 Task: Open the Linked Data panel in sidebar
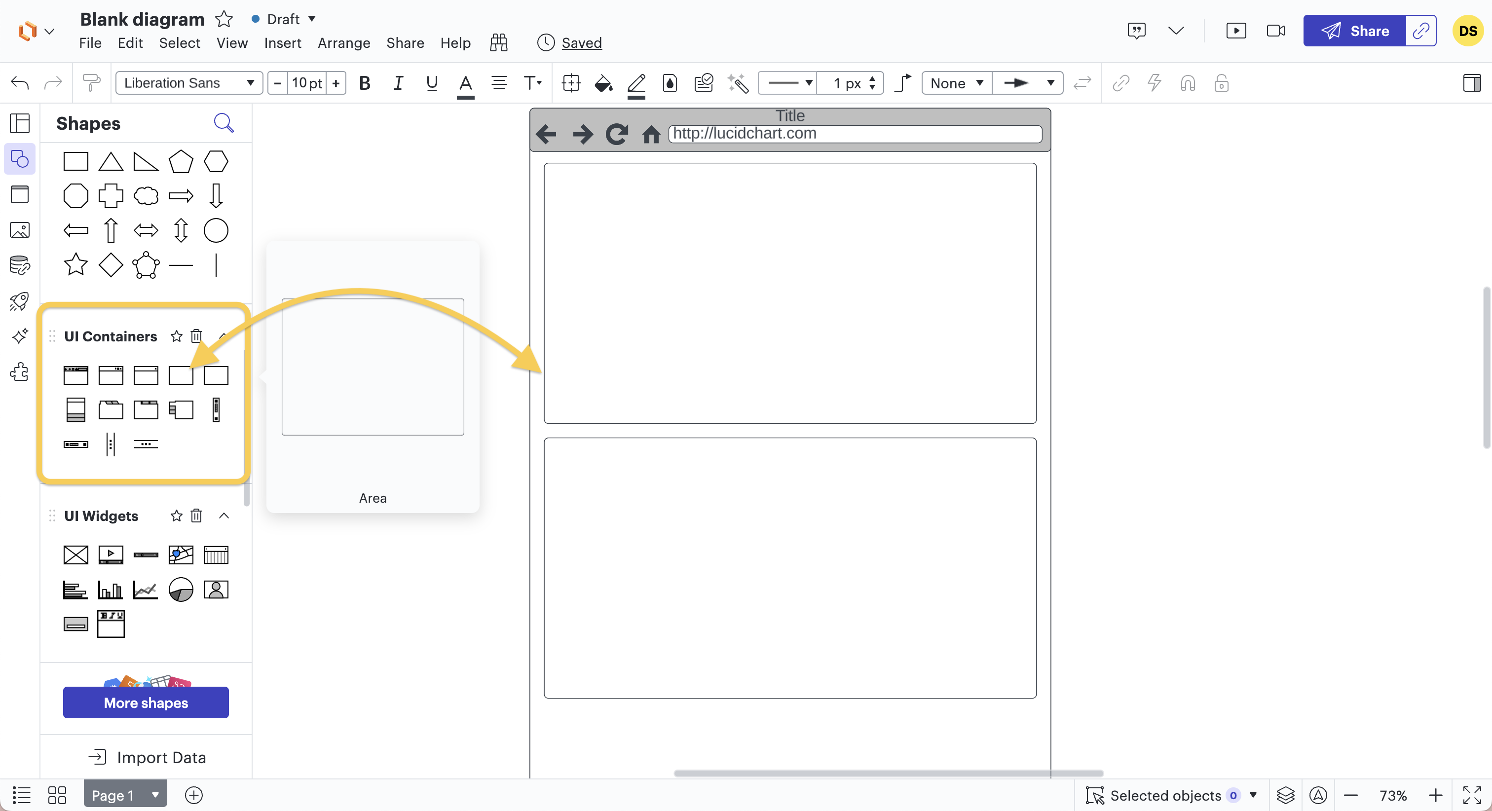tap(20, 266)
